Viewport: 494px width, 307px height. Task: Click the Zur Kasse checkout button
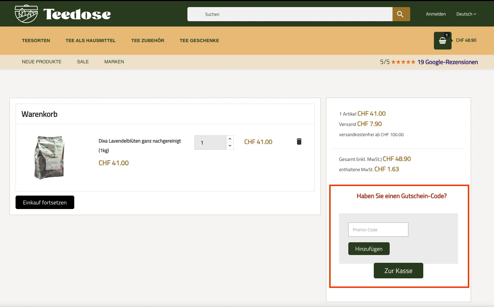(x=399, y=270)
